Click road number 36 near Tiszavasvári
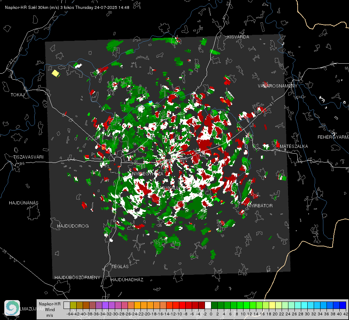Image resolution: width=349 pixels, height=320 pixels. coord(22,163)
